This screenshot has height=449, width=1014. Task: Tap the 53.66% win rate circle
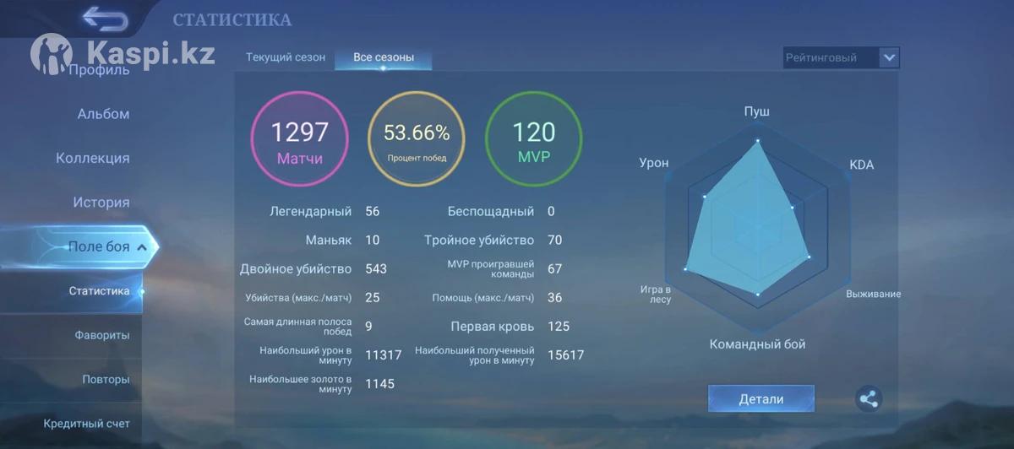tap(417, 139)
